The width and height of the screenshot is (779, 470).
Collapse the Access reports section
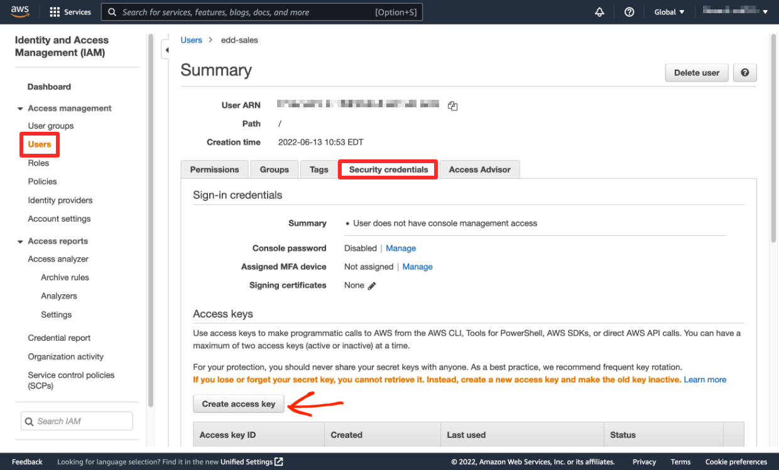coord(19,240)
